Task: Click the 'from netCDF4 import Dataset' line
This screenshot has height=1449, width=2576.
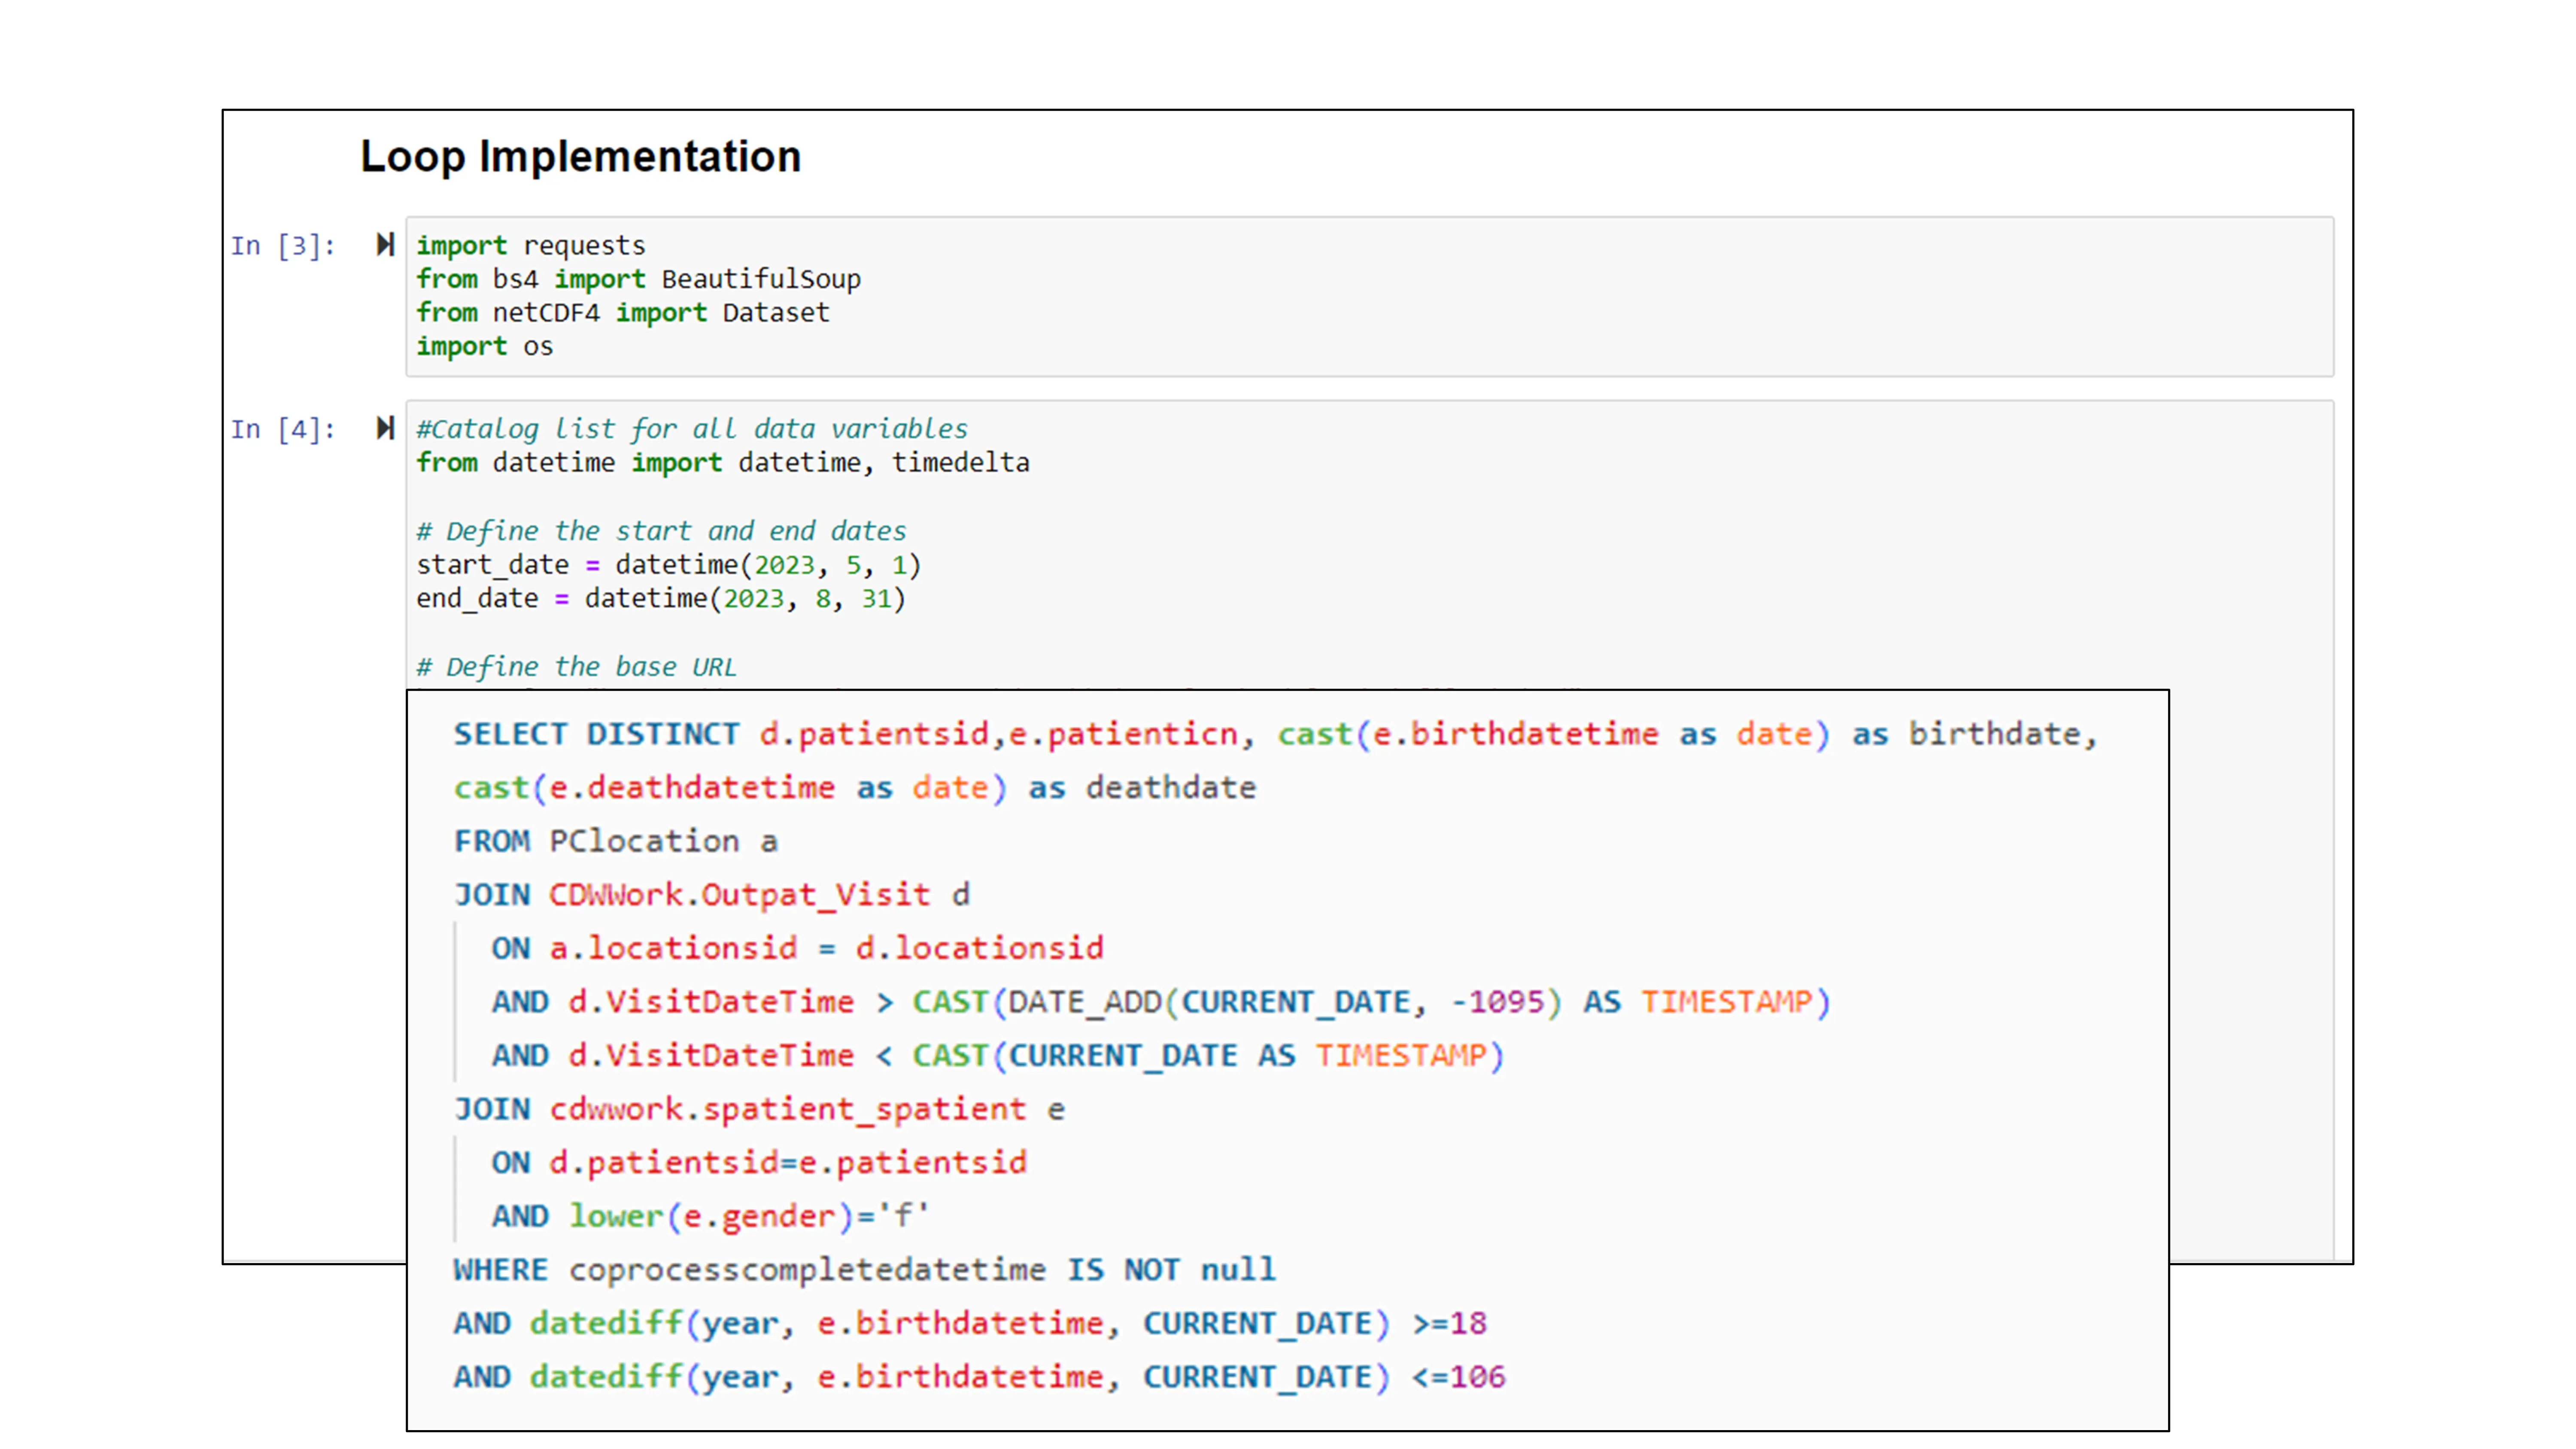Action: click(x=623, y=313)
